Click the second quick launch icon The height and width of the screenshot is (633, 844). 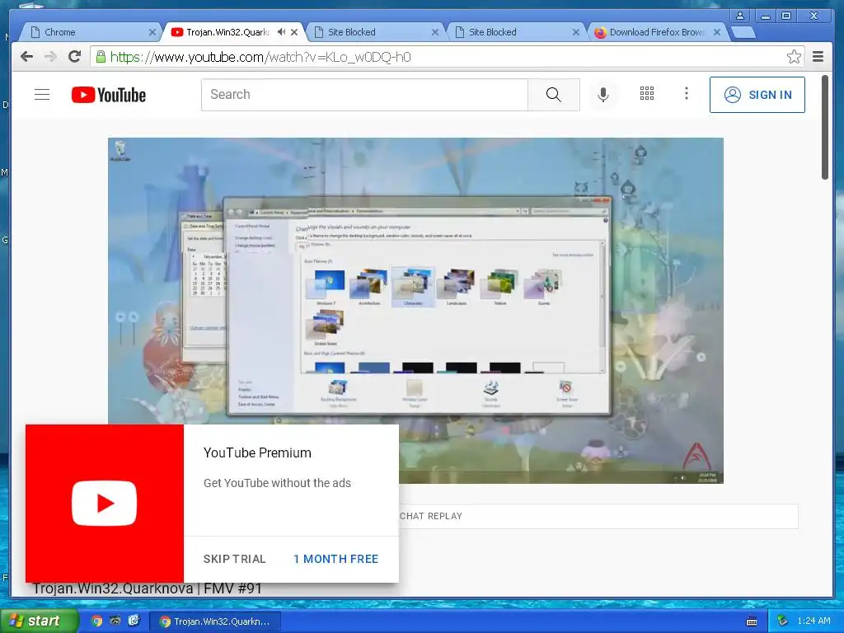115,621
